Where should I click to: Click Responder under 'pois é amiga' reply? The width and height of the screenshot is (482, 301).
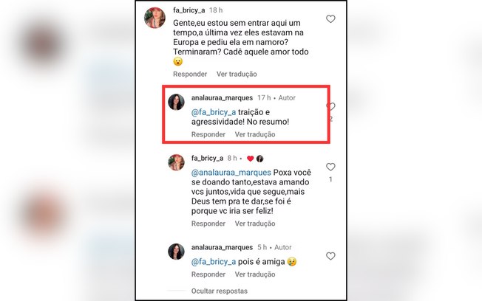coord(208,274)
